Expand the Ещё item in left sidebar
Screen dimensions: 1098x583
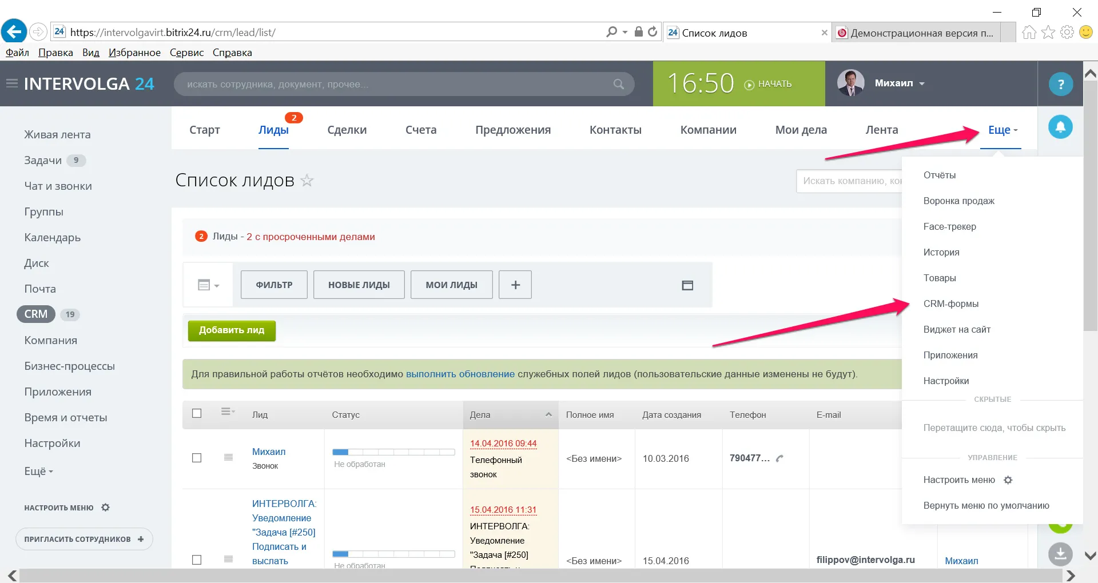38,472
